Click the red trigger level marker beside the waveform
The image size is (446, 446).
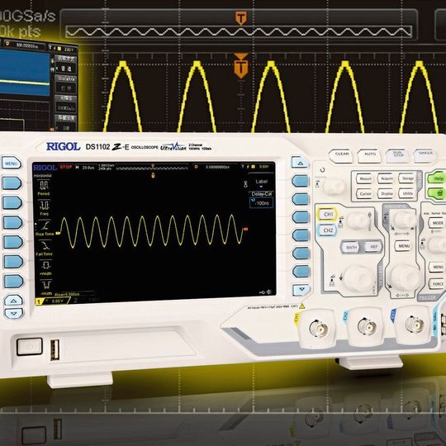tap(245, 229)
